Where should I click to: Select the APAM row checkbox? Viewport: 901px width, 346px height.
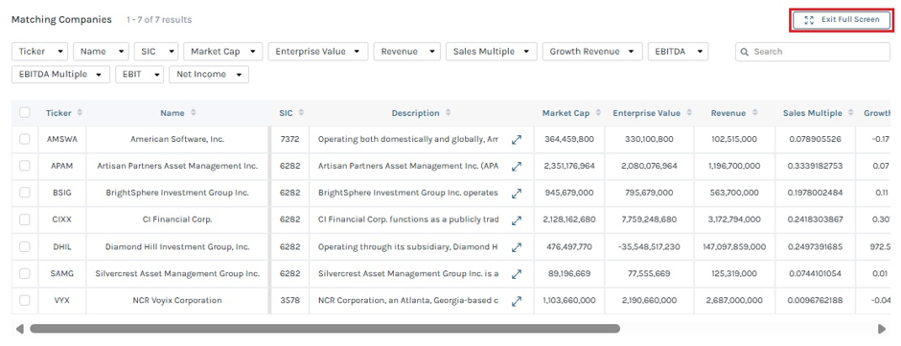25,166
